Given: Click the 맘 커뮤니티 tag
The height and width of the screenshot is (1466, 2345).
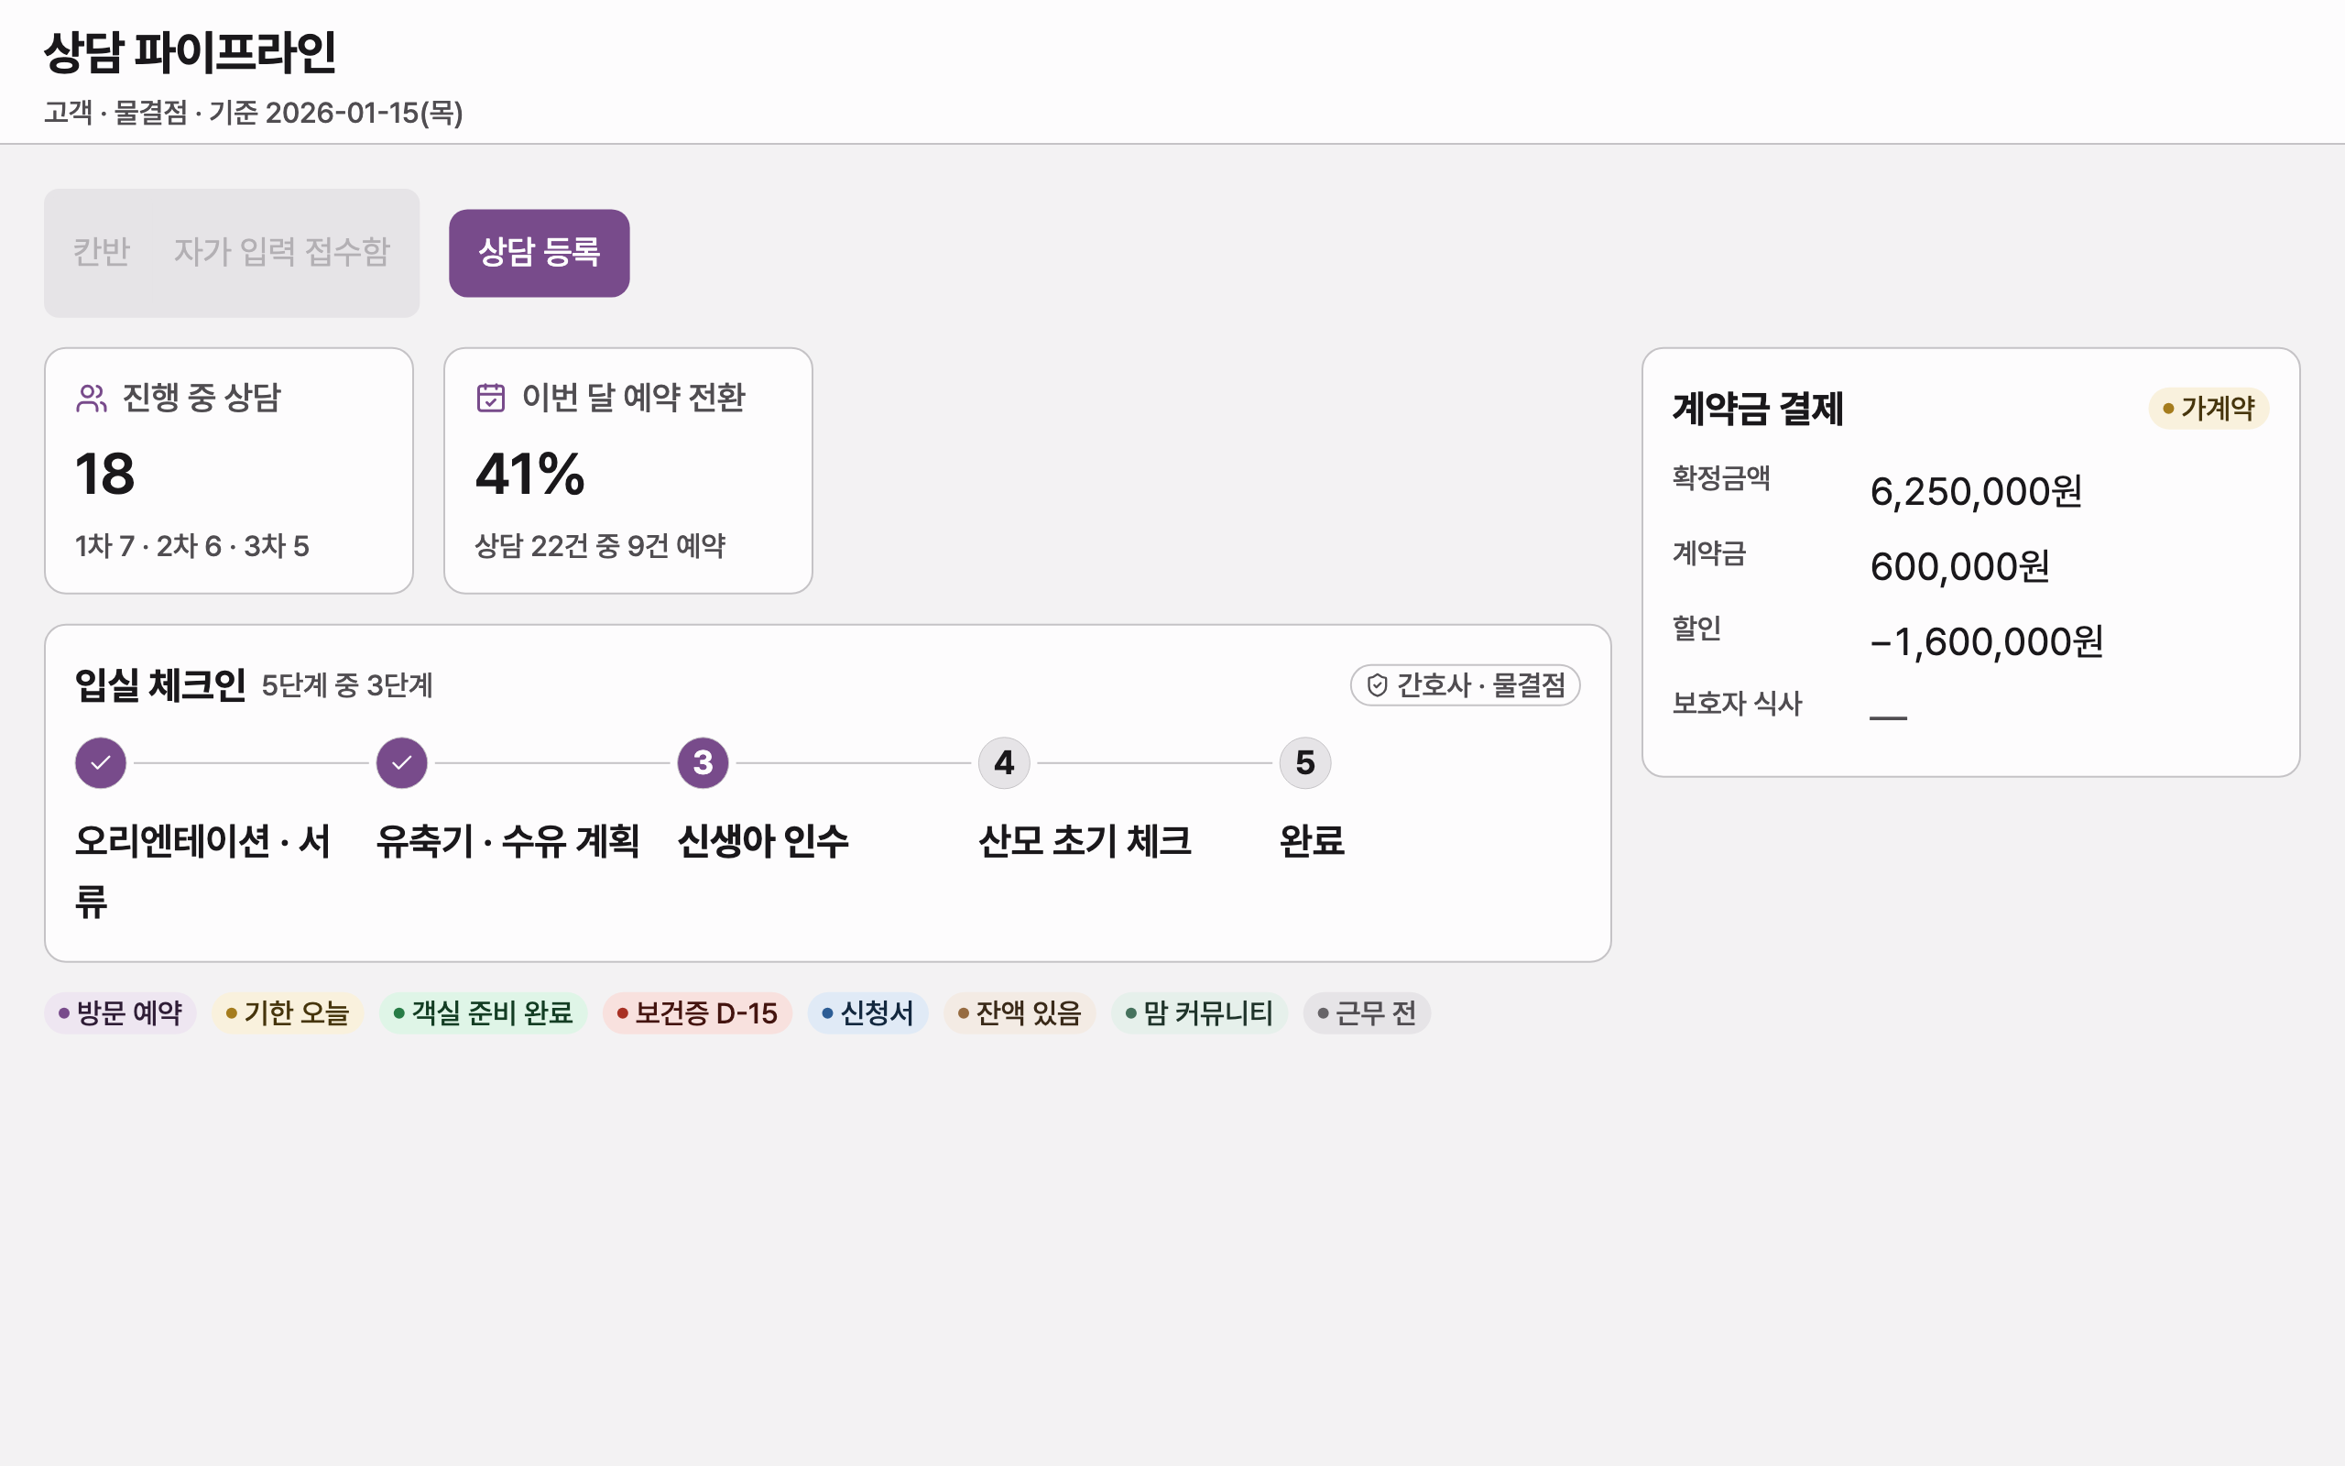Looking at the screenshot, I should (x=1199, y=1013).
